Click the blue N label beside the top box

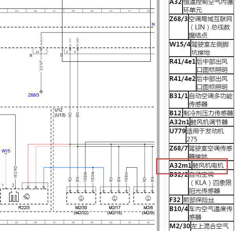tap(153, 24)
